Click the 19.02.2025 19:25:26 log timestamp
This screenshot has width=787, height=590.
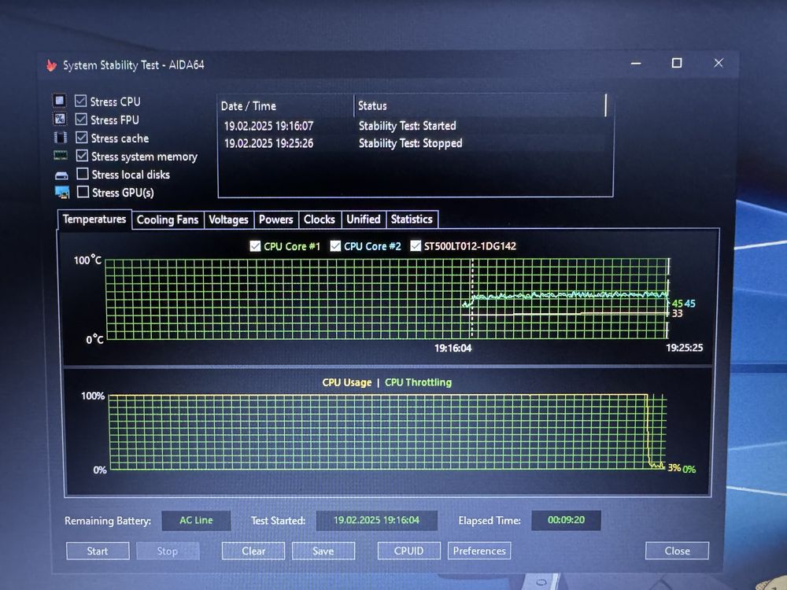268,143
